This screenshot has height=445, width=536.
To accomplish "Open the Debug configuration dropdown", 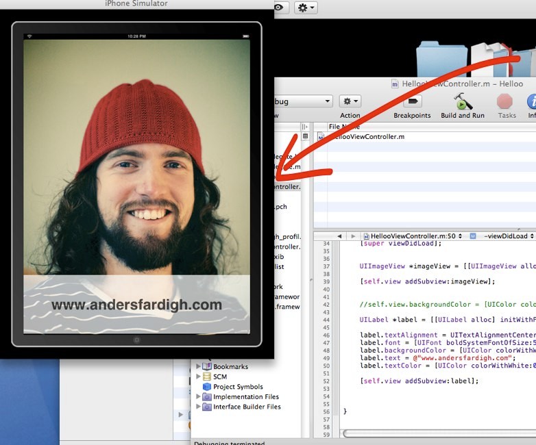I will [303, 101].
